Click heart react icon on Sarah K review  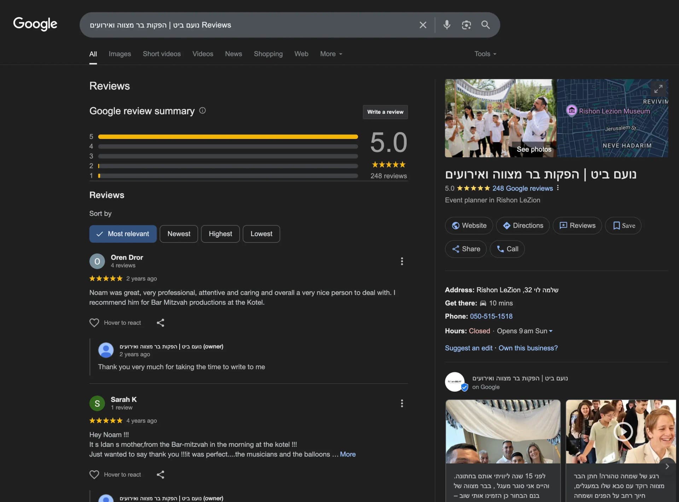(94, 474)
